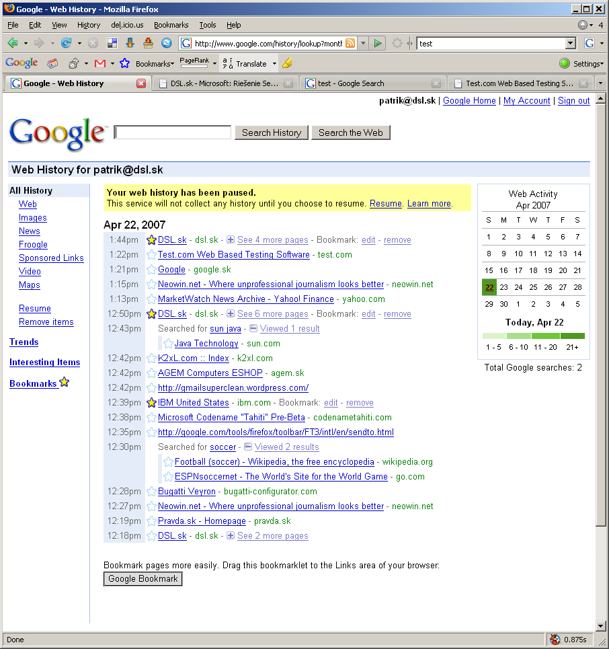Click the darkest green 21+ activity legend swatch
This screenshot has width=609, height=649.
573,336
